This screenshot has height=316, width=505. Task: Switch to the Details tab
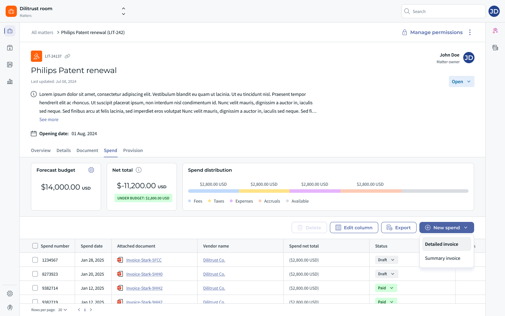click(64, 150)
